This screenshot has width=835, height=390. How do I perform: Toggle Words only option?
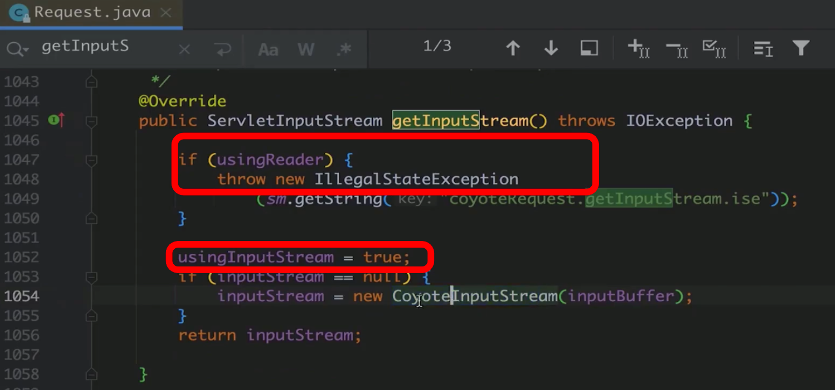coord(306,49)
